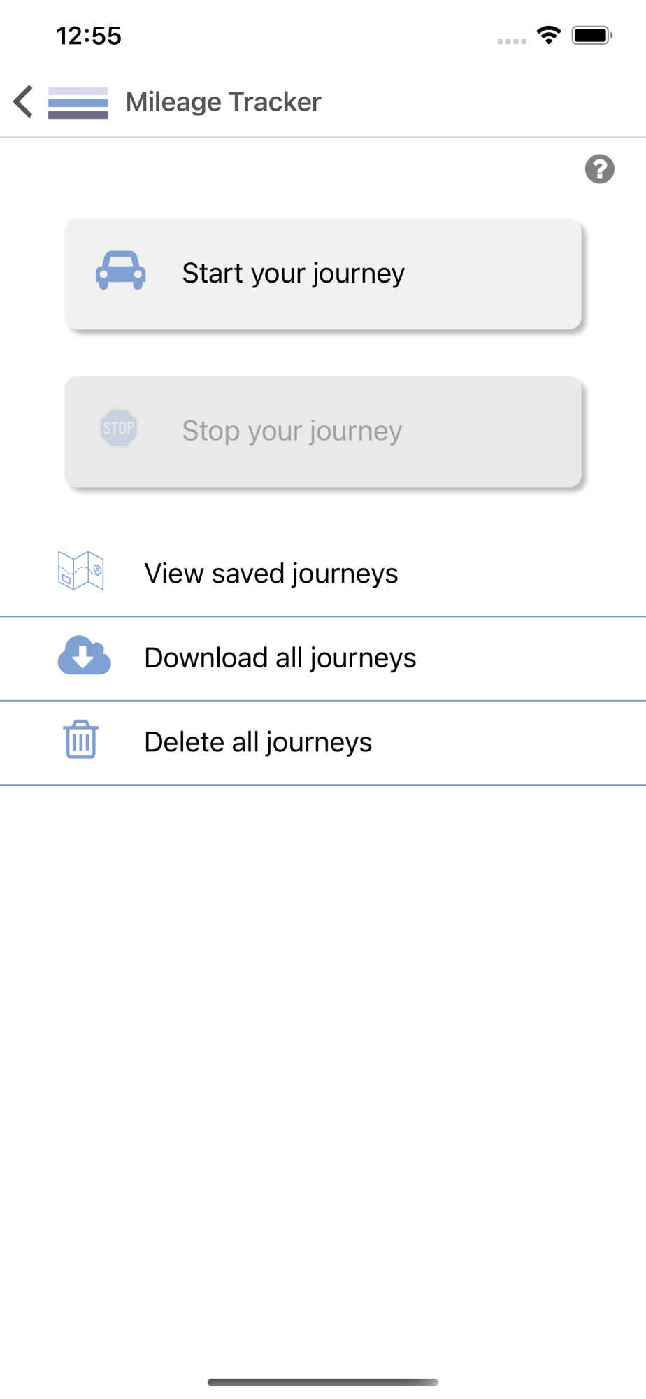Click the STOP sign icon

(x=119, y=428)
